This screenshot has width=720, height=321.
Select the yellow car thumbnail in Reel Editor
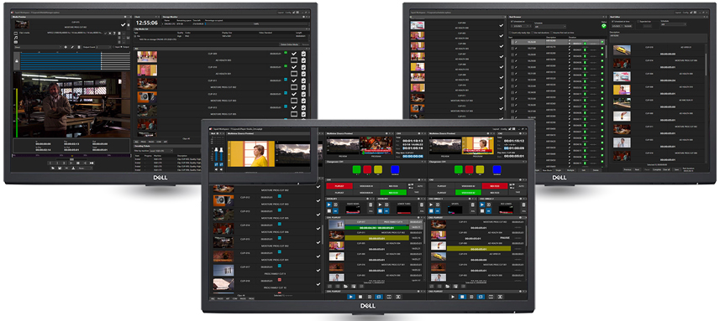point(622,49)
